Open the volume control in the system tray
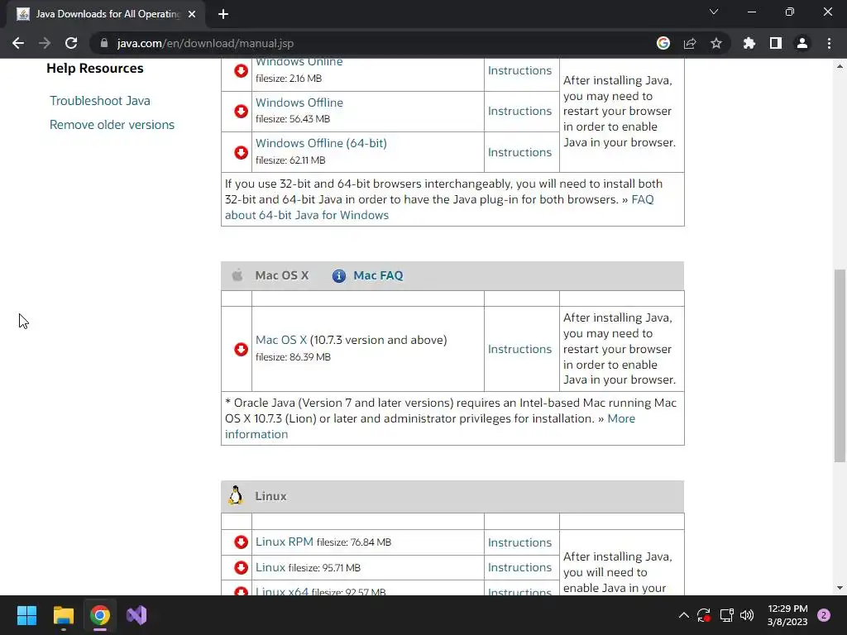 coord(747,615)
